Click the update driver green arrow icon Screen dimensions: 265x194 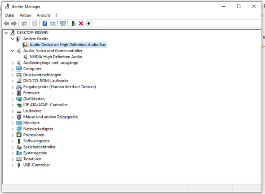[x=74, y=23]
